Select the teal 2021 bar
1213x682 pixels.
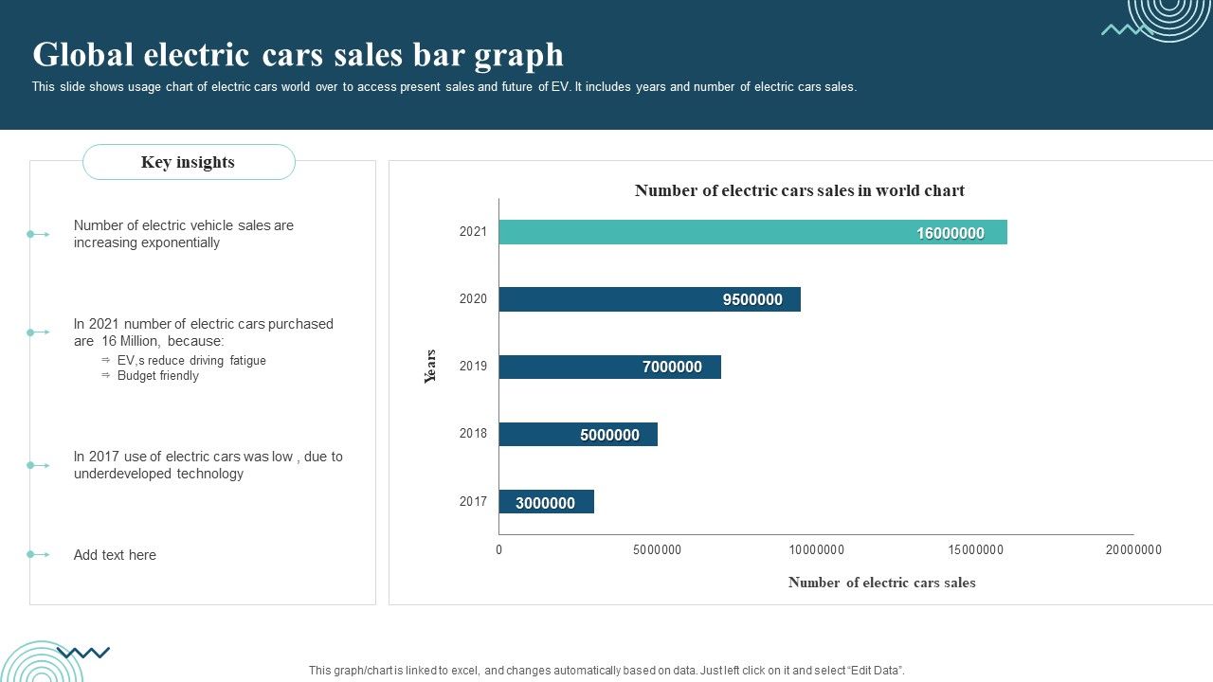click(x=753, y=232)
